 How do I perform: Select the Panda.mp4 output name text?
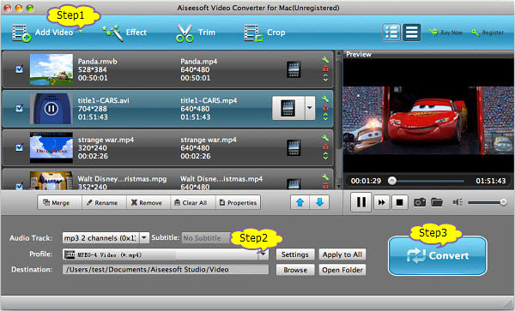(x=199, y=62)
